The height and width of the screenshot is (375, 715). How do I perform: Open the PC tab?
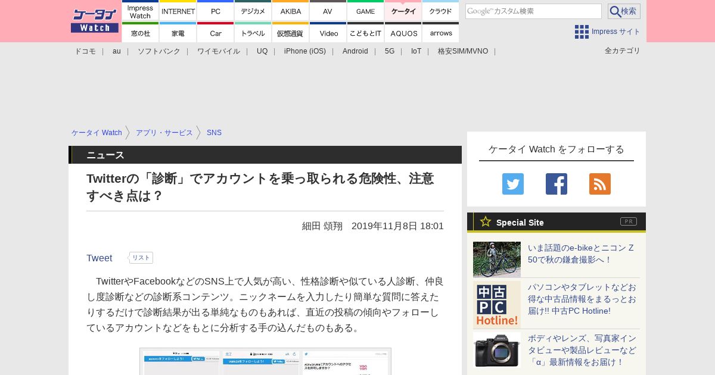pyautogui.click(x=216, y=11)
